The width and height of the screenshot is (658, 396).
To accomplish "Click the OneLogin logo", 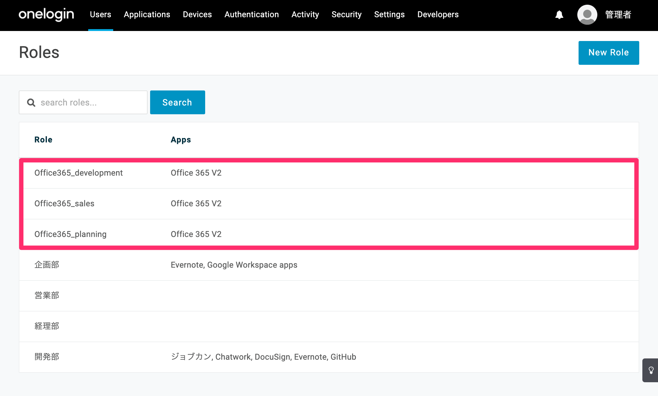I will (x=46, y=14).
